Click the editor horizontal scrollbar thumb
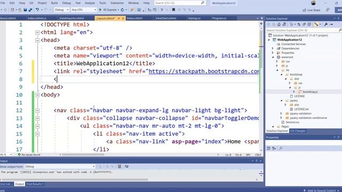 tap(83, 155)
